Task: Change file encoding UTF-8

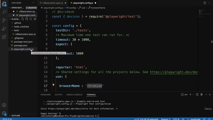Action: pos(176,119)
